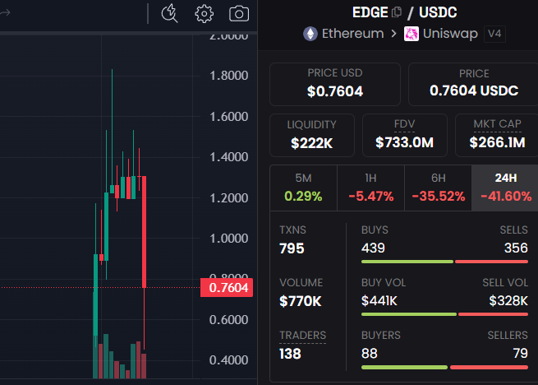Click the TXNS value 795
The image size is (538, 385).
tap(292, 248)
